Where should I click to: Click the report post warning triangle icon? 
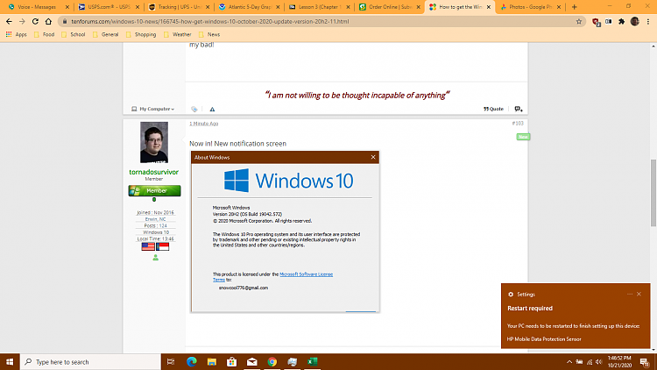[212, 109]
